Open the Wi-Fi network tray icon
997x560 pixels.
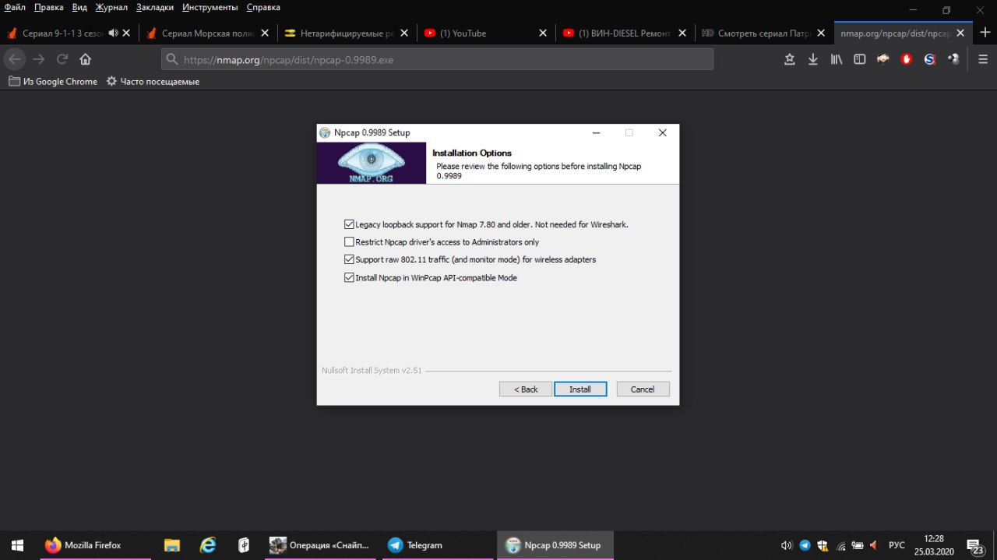[x=840, y=545]
